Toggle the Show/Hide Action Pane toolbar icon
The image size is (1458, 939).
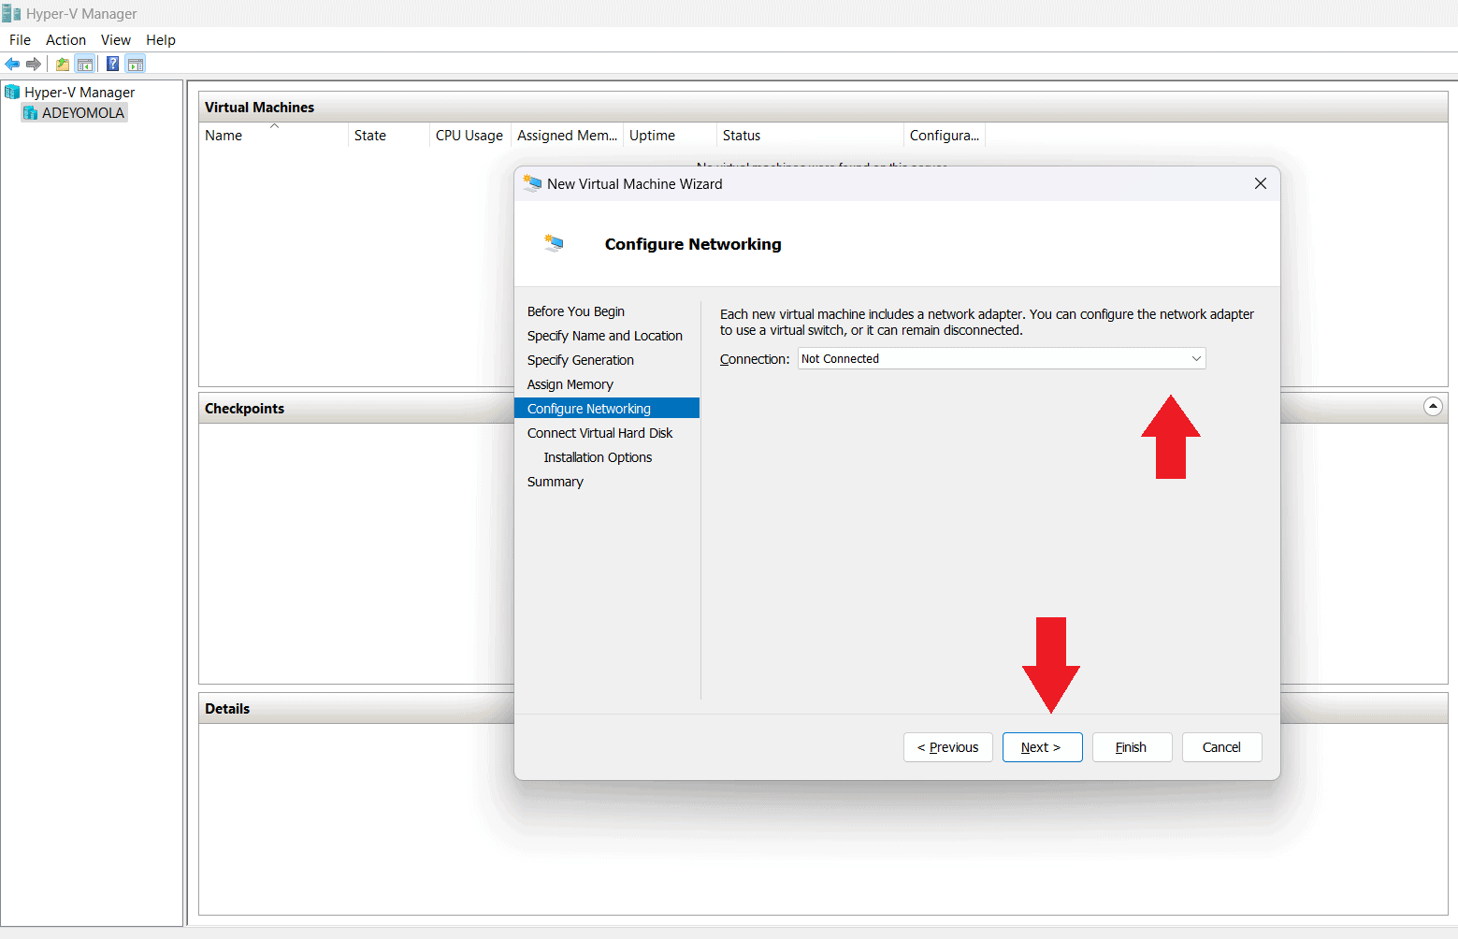(x=136, y=64)
